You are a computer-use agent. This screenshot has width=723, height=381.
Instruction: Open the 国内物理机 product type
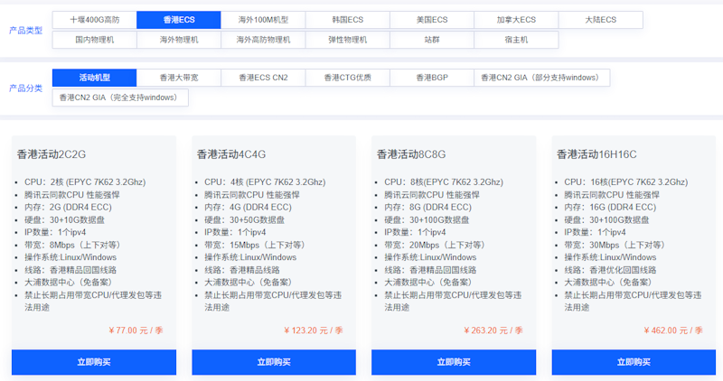tap(94, 40)
